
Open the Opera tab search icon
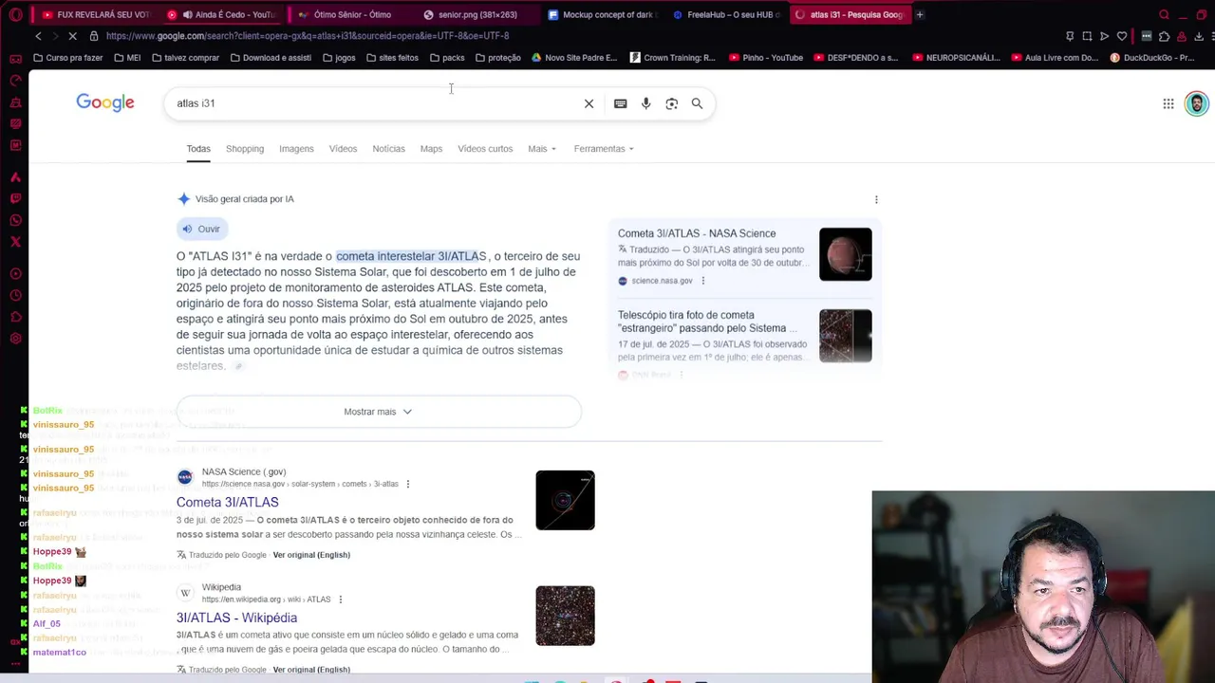(x=1164, y=14)
